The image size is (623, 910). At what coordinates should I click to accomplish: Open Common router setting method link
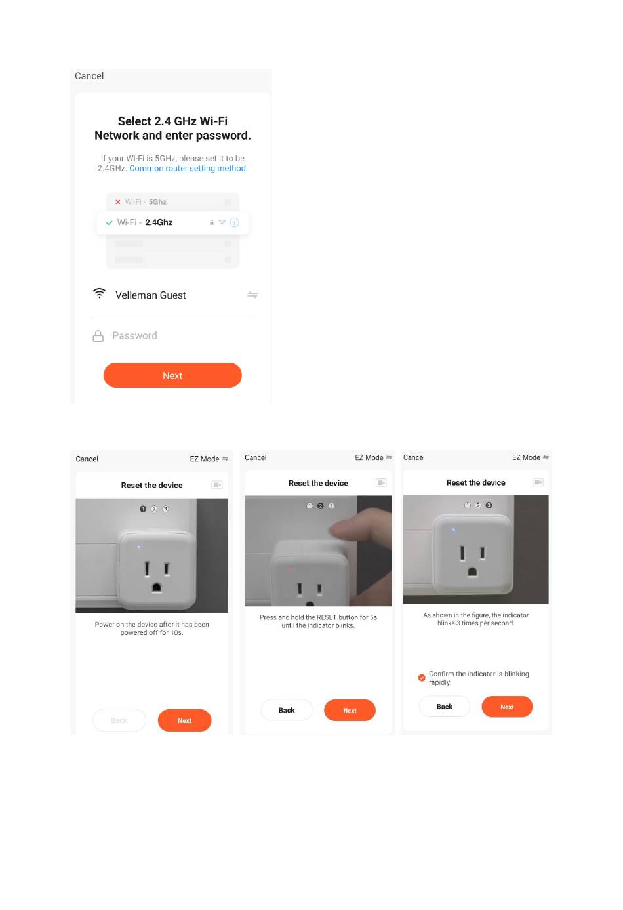[x=188, y=169]
